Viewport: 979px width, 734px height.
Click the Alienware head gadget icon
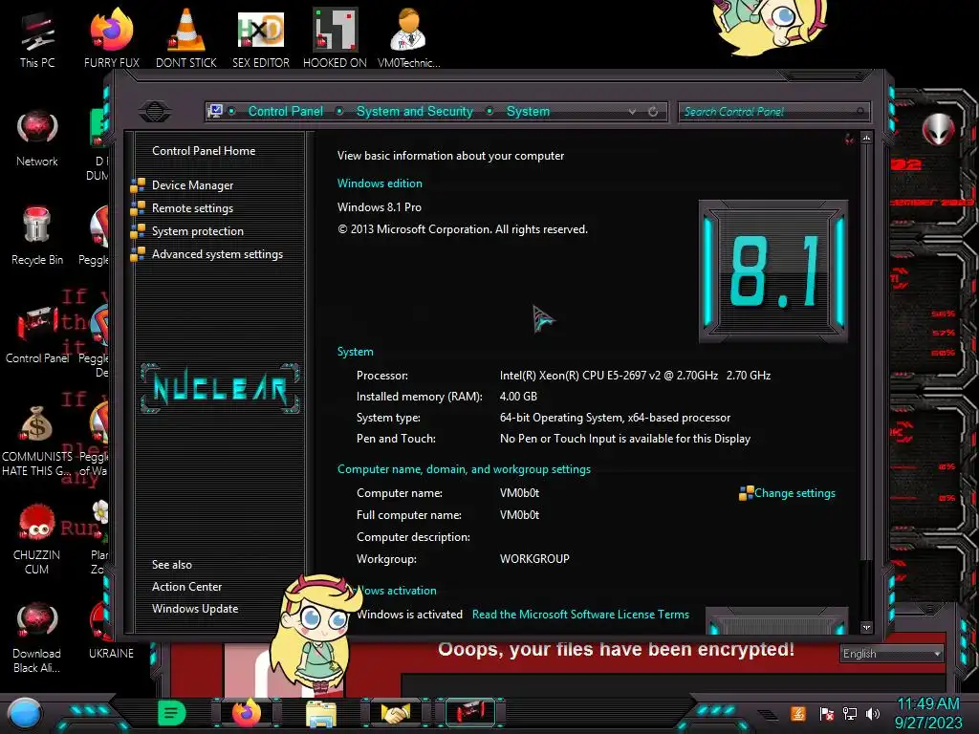(938, 129)
